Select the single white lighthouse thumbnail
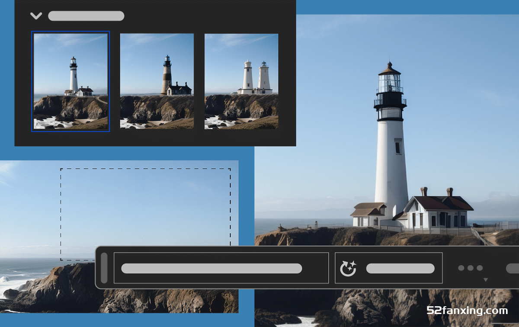Viewport: 519px width, 327px height. tap(70, 81)
